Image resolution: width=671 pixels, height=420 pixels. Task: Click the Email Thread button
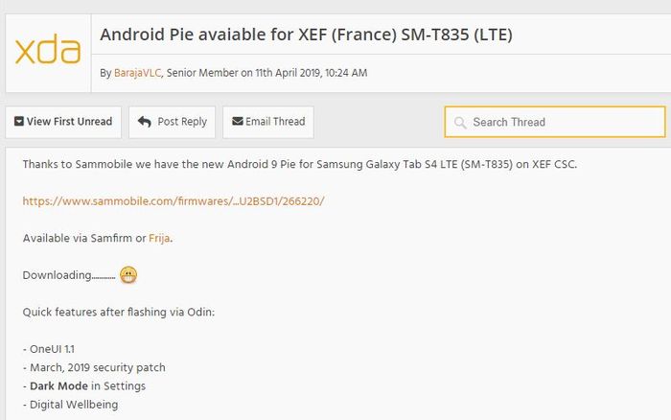[268, 122]
